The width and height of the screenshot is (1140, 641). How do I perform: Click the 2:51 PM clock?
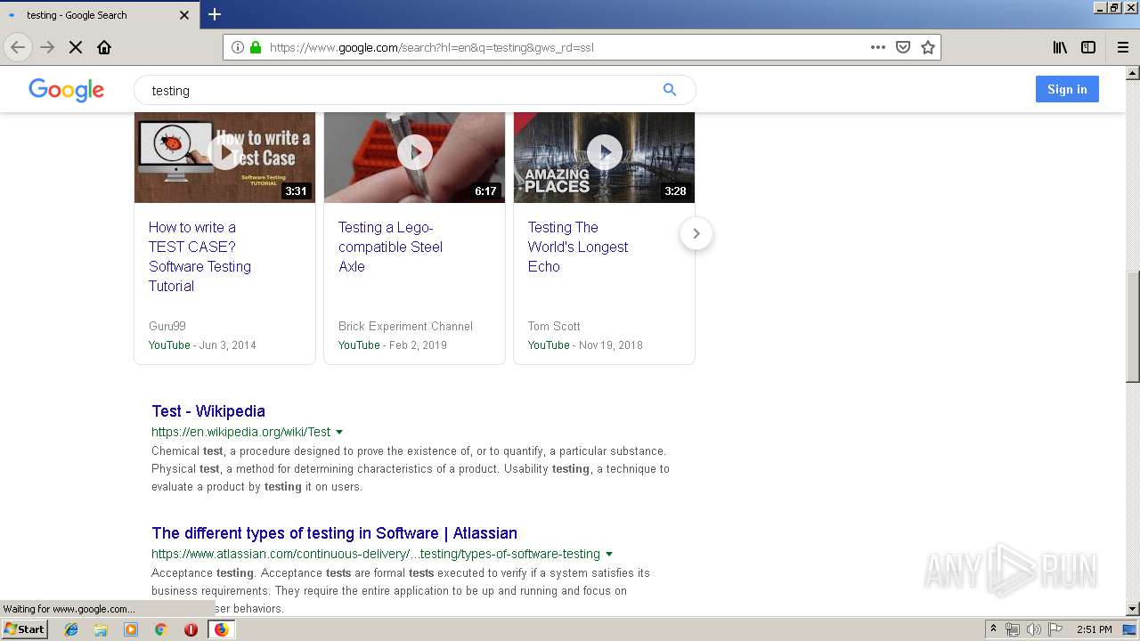tap(1095, 629)
